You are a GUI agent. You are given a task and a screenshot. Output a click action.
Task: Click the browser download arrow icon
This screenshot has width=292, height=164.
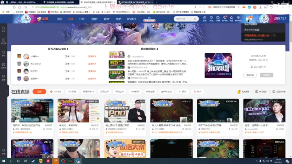tap(260, 7)
